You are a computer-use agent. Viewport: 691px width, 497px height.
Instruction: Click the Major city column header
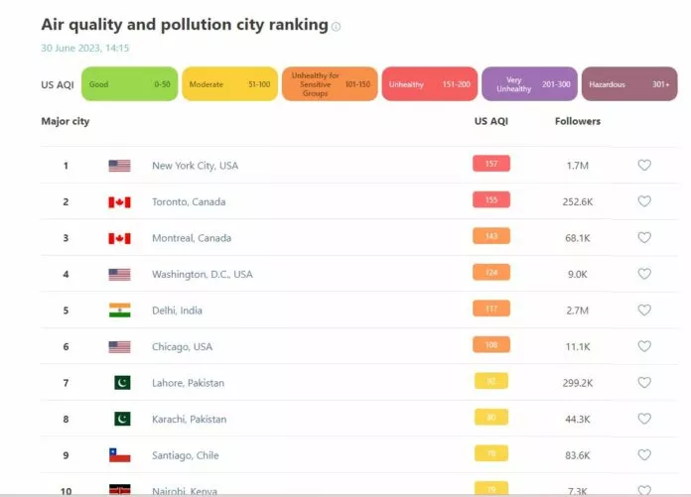coord(65,121)
